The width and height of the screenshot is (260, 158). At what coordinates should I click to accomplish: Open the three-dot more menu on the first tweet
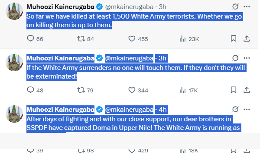(247, 6)
